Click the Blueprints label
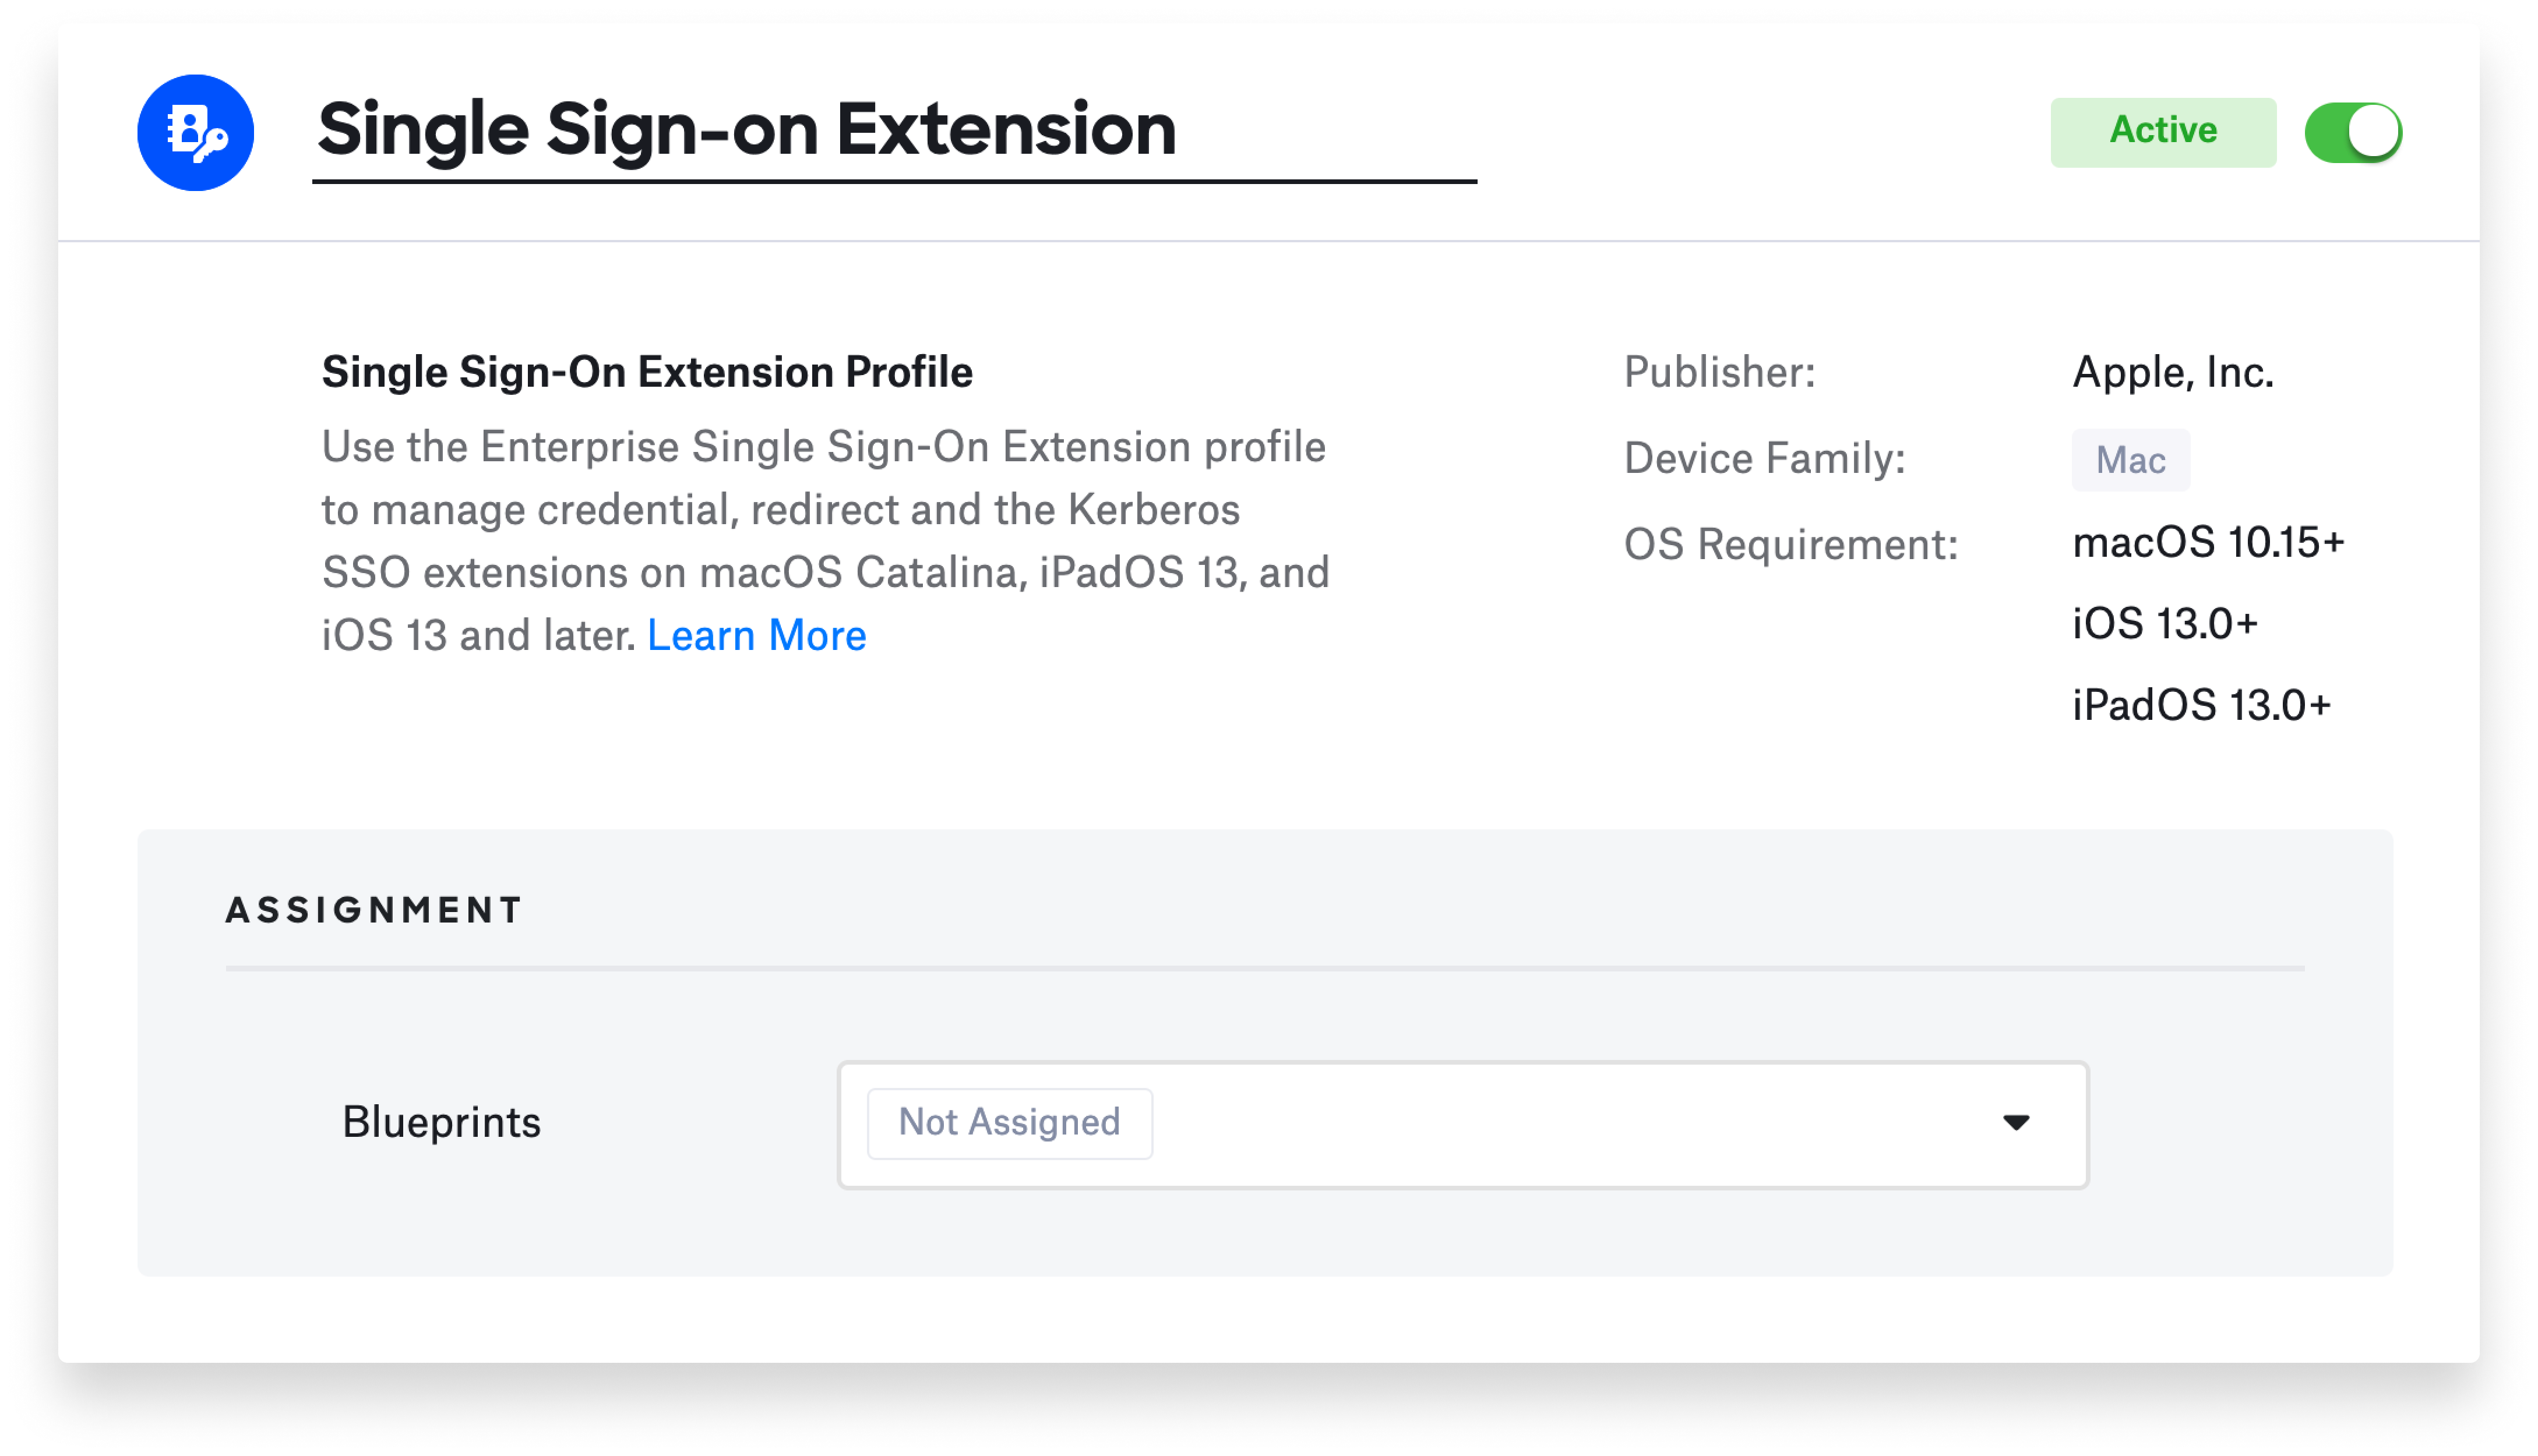Image resolution: width=2538 pixels, height=1456 pixels. tap(441, 1122)
